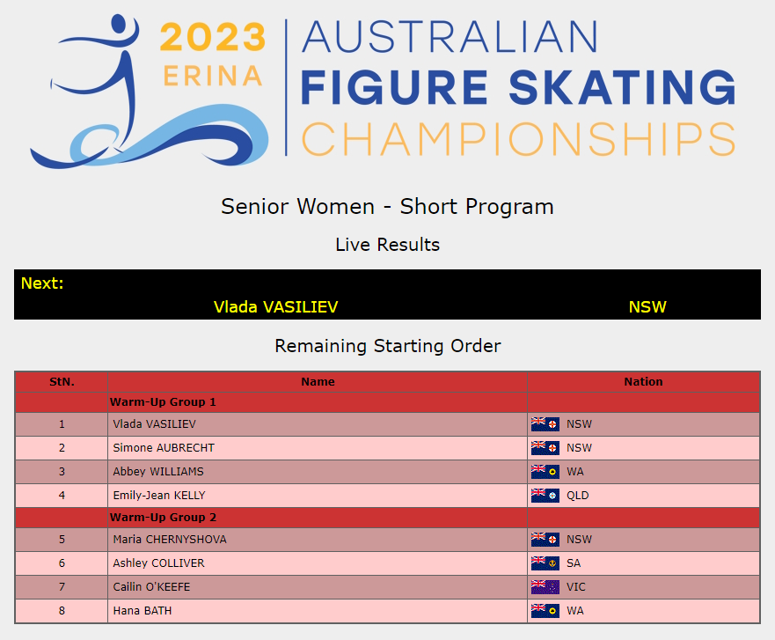
Task: Click the QLD flag beside Emily-Jean KELLY
Action: [545, 496]
